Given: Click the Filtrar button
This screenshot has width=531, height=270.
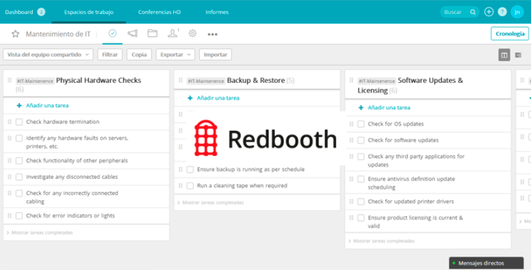Looking at the screenshot, I should pos(110,54).
